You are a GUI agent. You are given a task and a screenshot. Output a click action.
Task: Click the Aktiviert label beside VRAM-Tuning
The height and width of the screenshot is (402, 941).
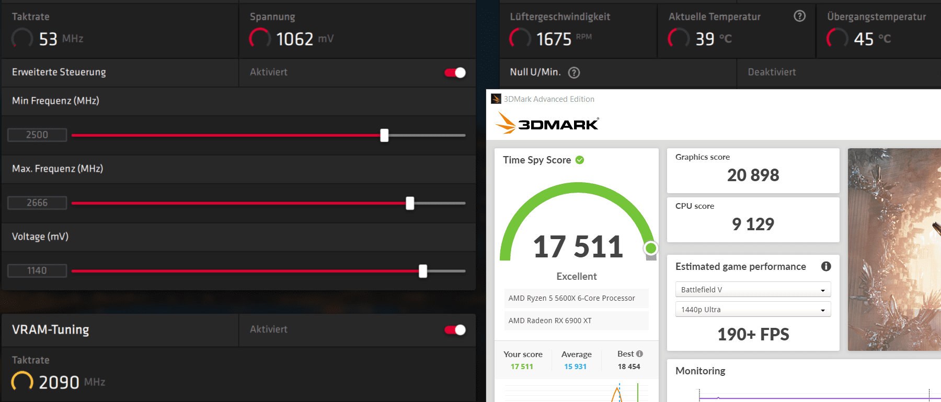[269, 329]
